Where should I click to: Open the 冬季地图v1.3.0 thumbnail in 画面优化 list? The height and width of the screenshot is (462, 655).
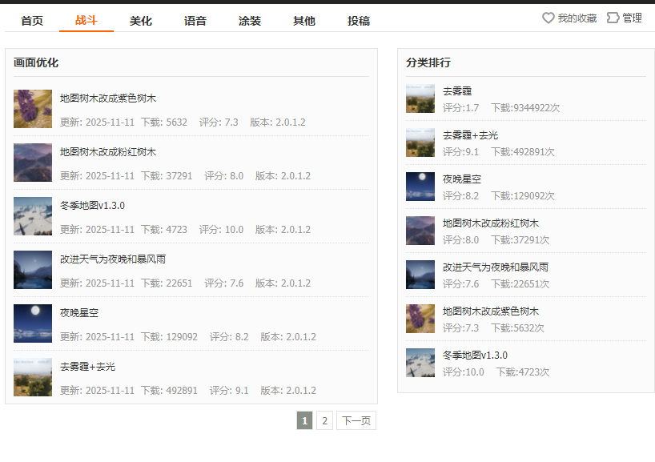coord(33,216)
